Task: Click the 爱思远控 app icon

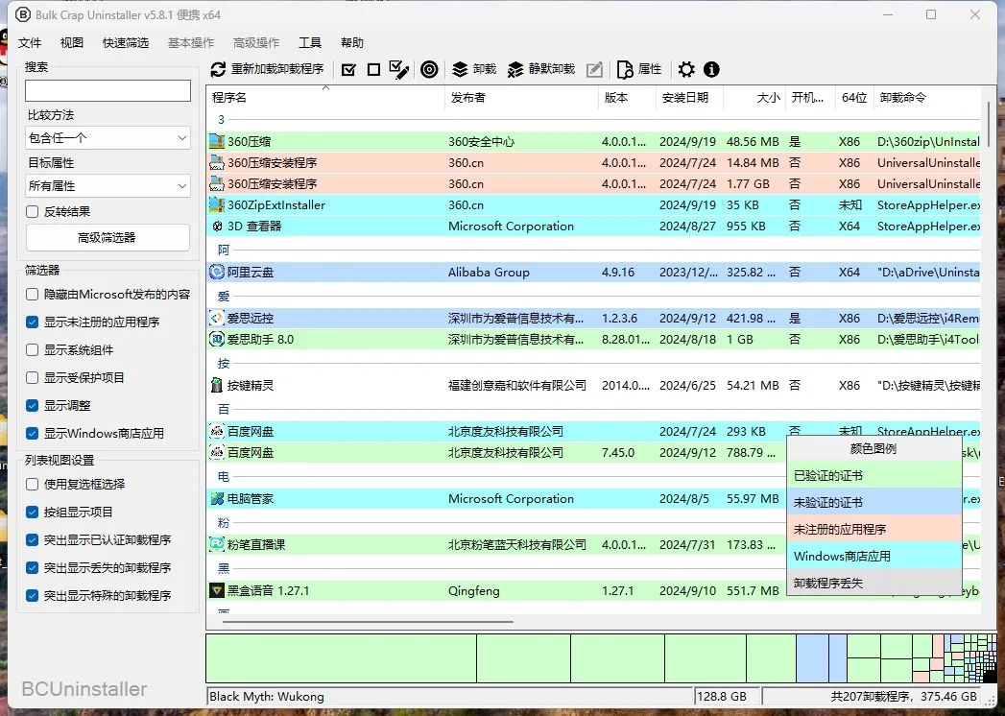Action: click(217, 318)
